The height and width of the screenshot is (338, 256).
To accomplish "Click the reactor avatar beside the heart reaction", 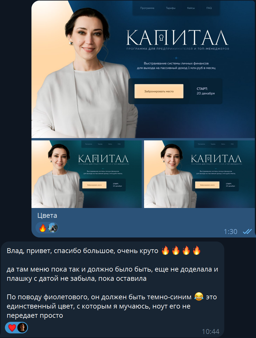I will [x=22, y=328].
